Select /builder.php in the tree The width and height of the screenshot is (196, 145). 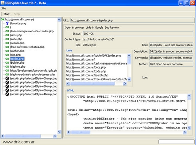17,63
